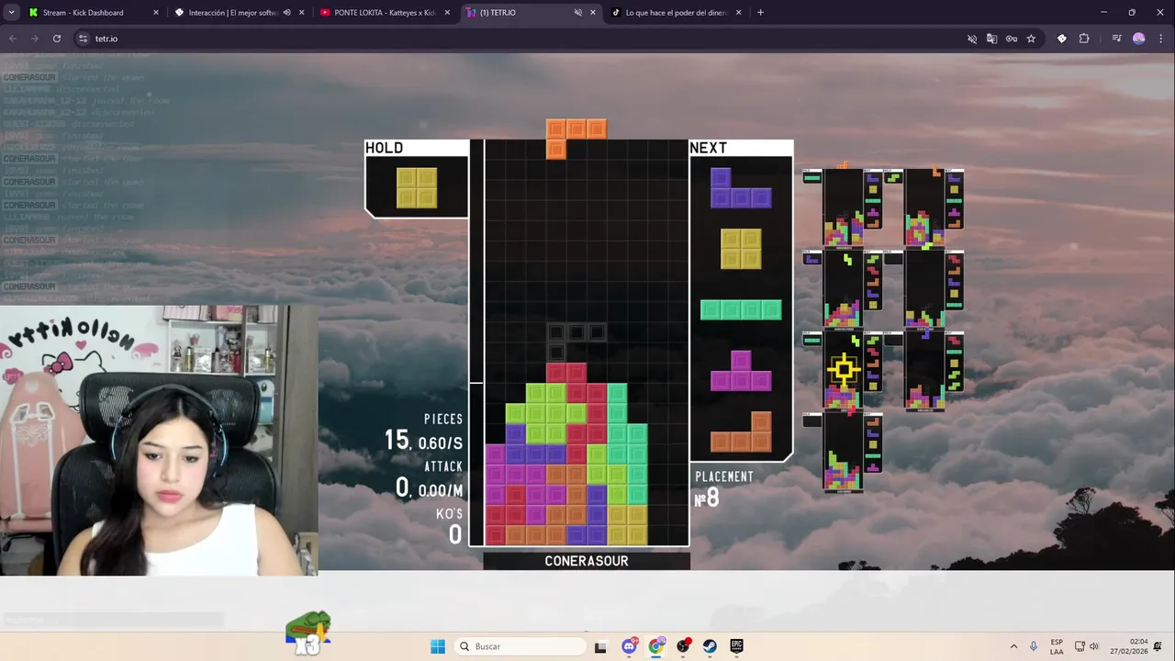
Task: Reload the tetr.io page
Action: point(57,39)
